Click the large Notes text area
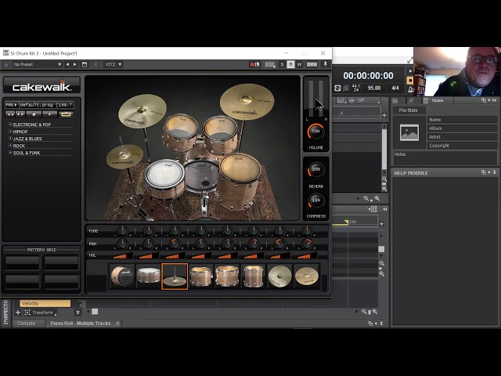This screenshot has width=501, height=376. 445,158
